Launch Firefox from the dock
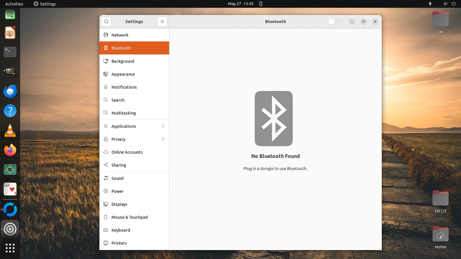This screenshot has width=461, height=259. click(x=10, y=150)
